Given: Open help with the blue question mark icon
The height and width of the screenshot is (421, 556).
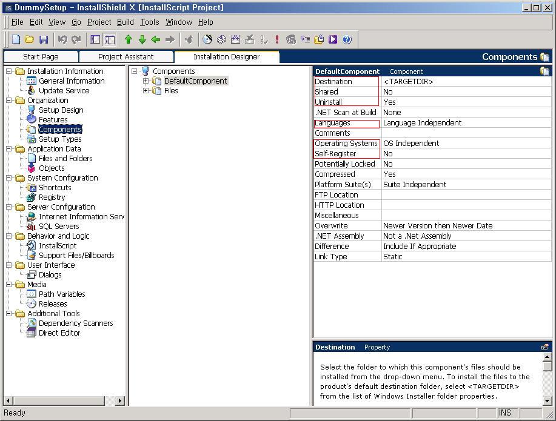Looking at the screenshot, I should (347, 39).
